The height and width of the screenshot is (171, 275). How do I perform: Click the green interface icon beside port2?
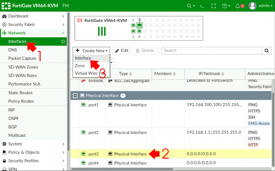[x=84, y=132]
